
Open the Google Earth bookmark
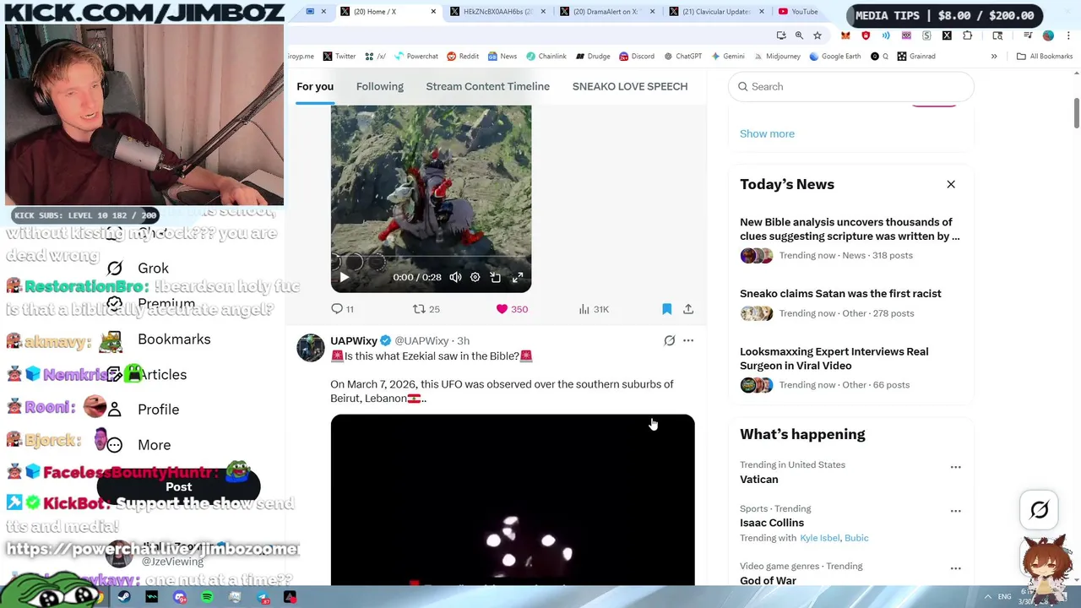(x=834, y=57)
